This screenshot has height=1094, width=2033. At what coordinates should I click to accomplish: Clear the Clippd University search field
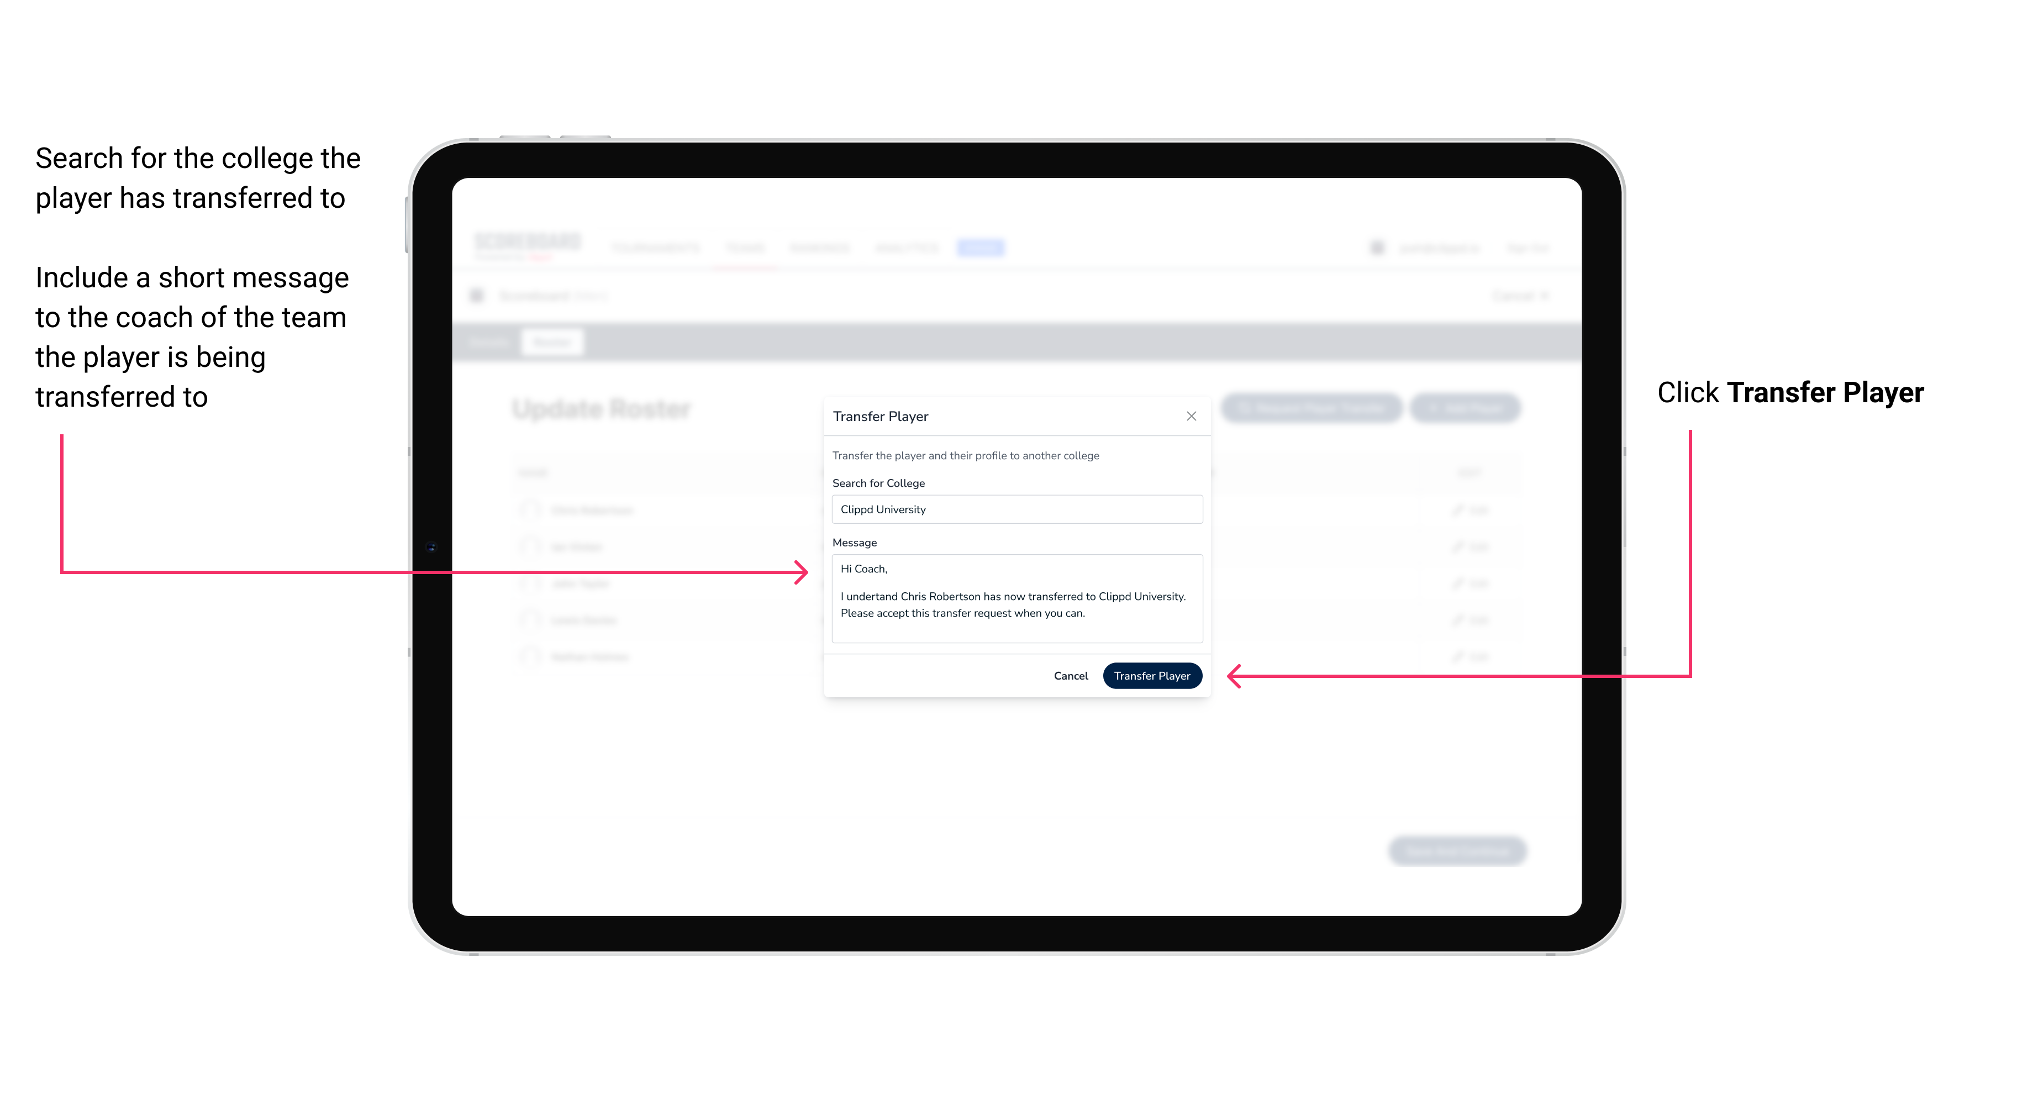click(x=1013, y=509)
